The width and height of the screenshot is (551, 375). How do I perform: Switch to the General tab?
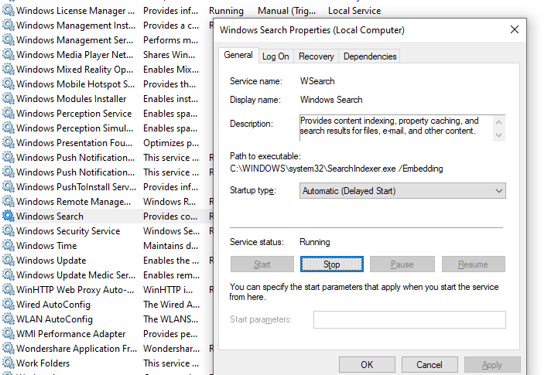tap(238, 55)
